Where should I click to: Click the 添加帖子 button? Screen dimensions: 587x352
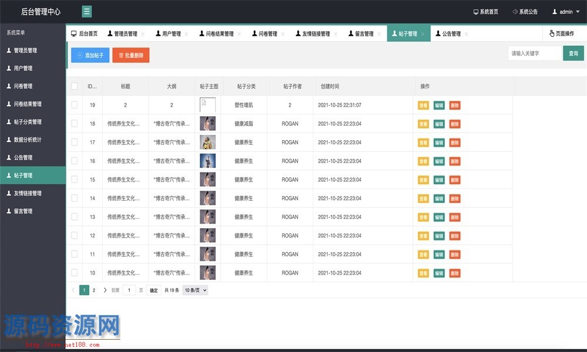(90, 55)
